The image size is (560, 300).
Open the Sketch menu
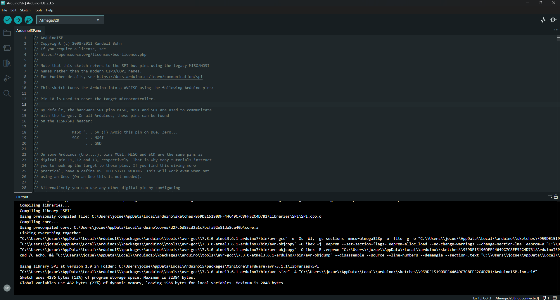25,10
